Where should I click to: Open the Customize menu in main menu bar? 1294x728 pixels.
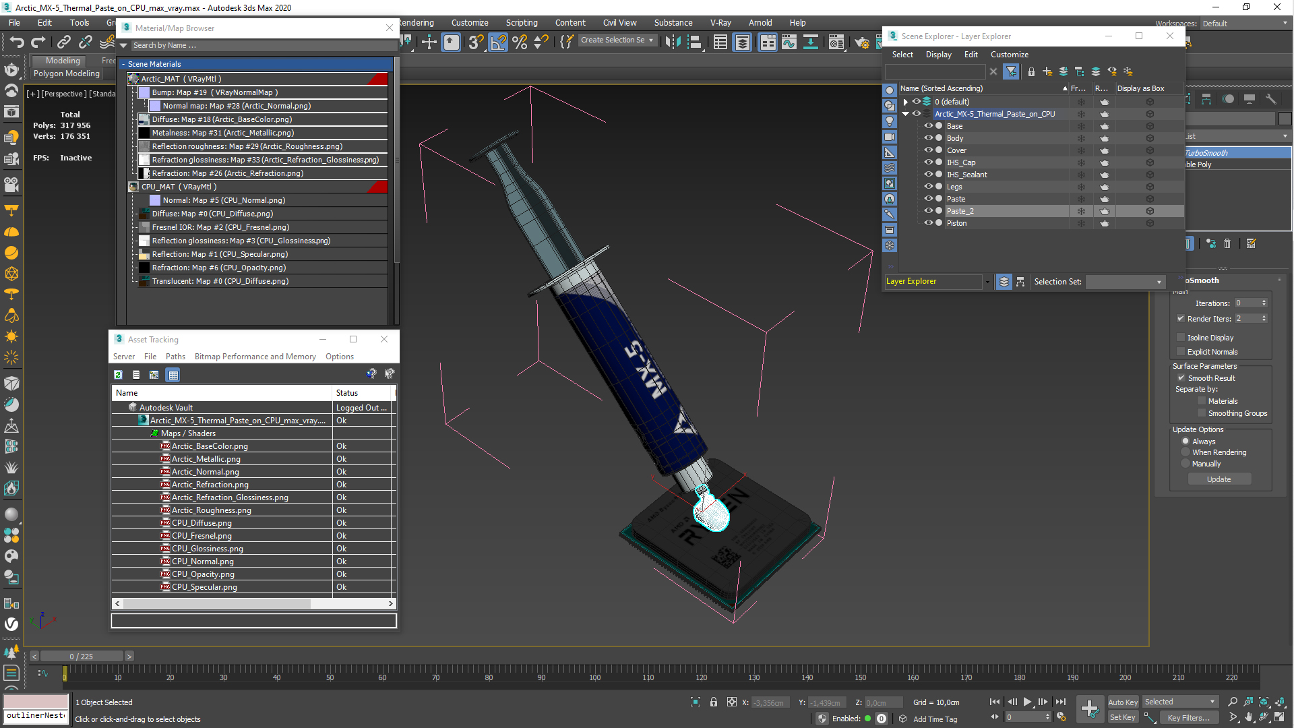click(470, 23)
